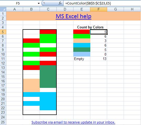The height and width of the screenshot is (125, 141).
Task: Click the red cell B13
Action: 31,68
